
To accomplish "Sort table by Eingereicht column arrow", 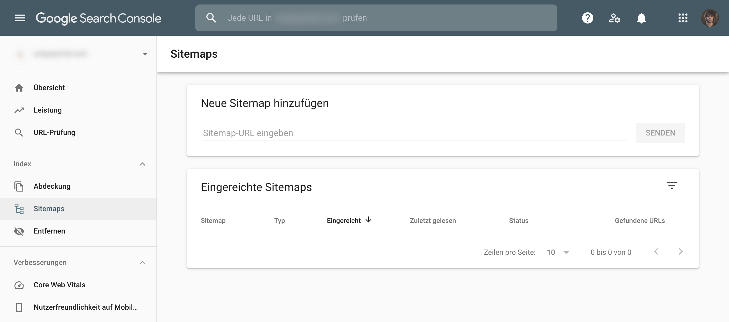I will pos(368,220).
